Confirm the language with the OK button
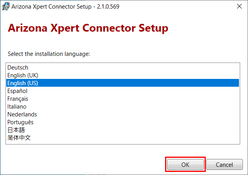 tap(185, 164)
